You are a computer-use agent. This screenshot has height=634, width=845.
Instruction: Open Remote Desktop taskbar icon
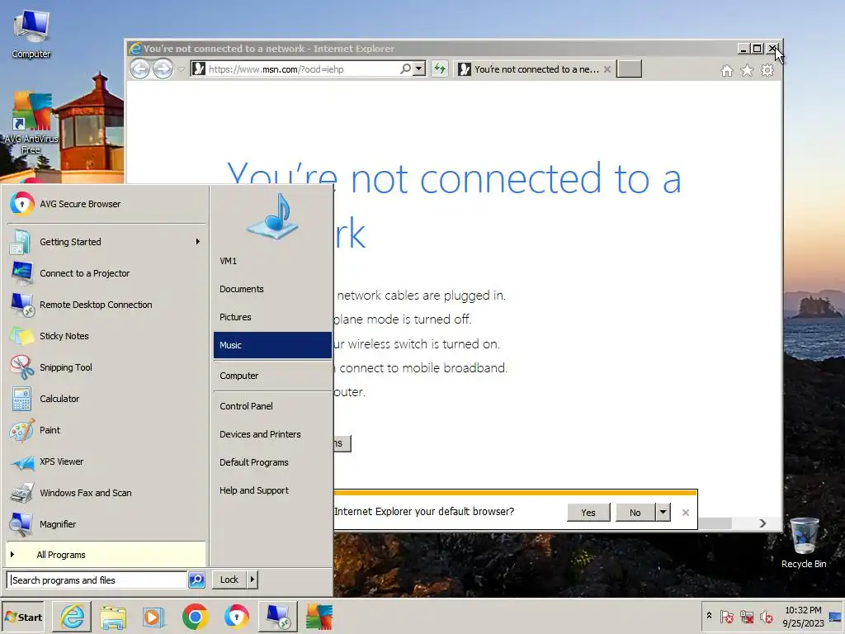[x=278, y=617]
